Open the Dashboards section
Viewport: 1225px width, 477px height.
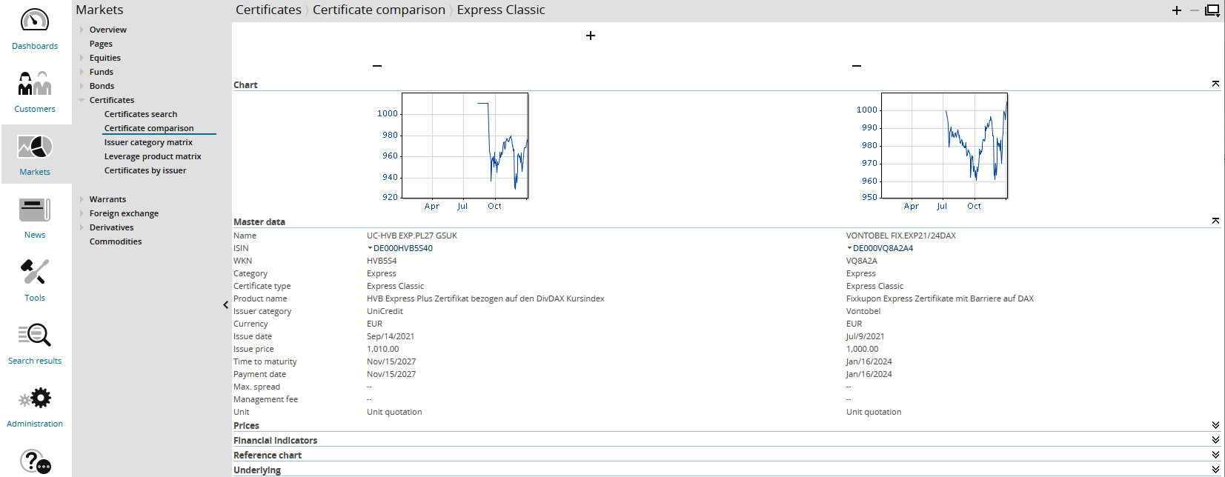(x=35, y=30)
